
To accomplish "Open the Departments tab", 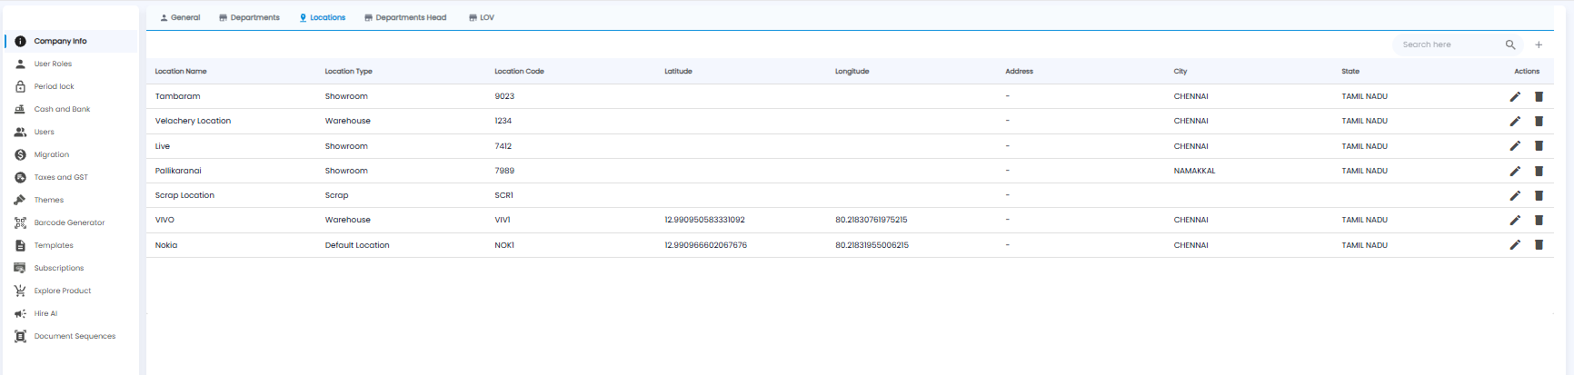I will pos(249,17).
